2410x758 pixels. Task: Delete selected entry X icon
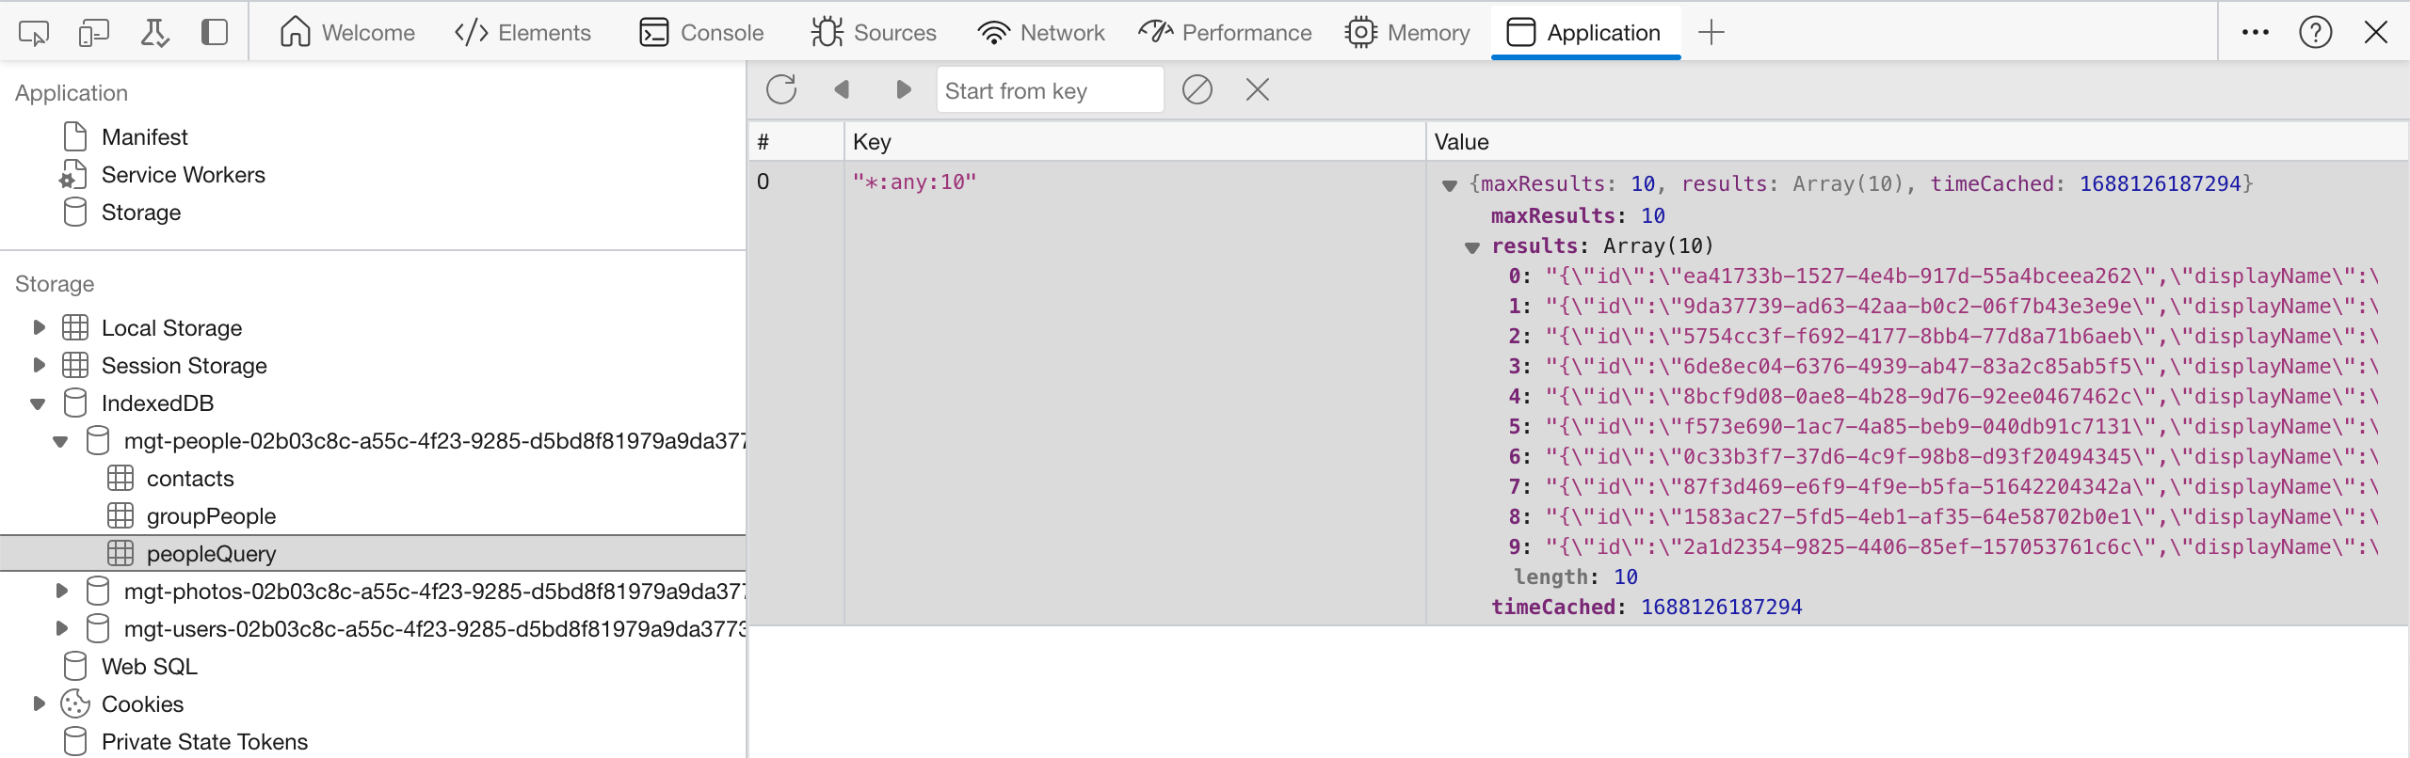(x=1258, y=90)
